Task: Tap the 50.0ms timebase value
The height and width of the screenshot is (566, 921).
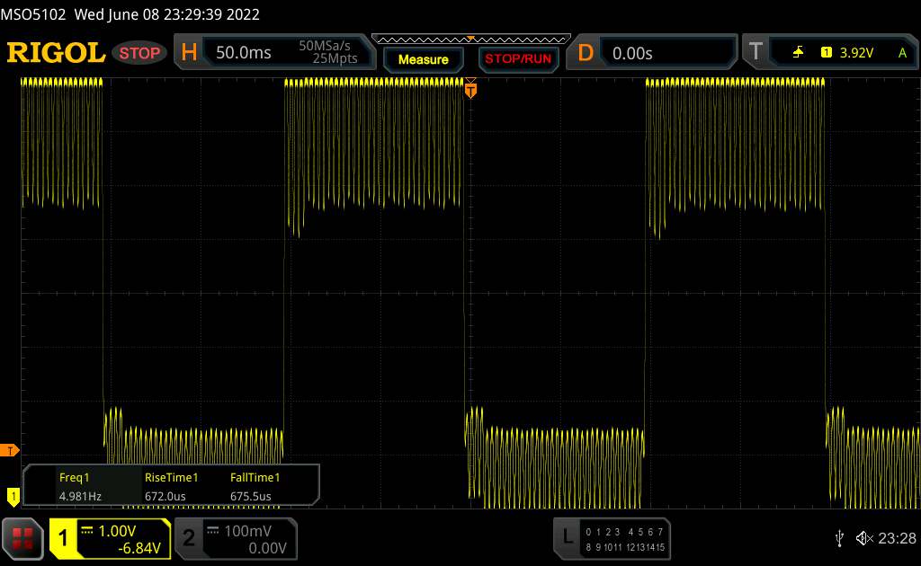Action: coord(243,53)
